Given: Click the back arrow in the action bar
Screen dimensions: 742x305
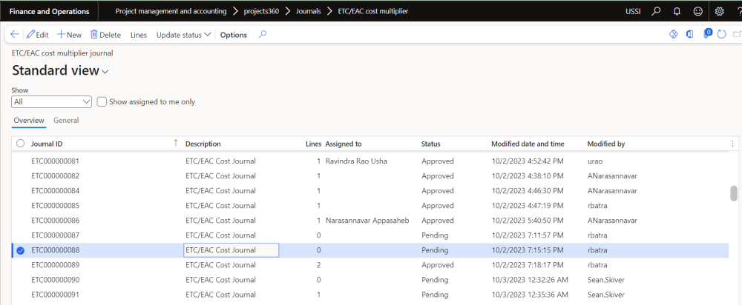Looking at the screenshot, I should (15, 35).
